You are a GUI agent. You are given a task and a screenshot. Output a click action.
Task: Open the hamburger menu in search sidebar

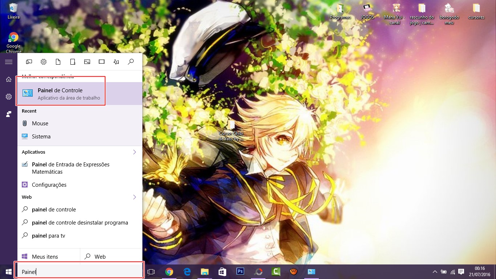[9, 62]
